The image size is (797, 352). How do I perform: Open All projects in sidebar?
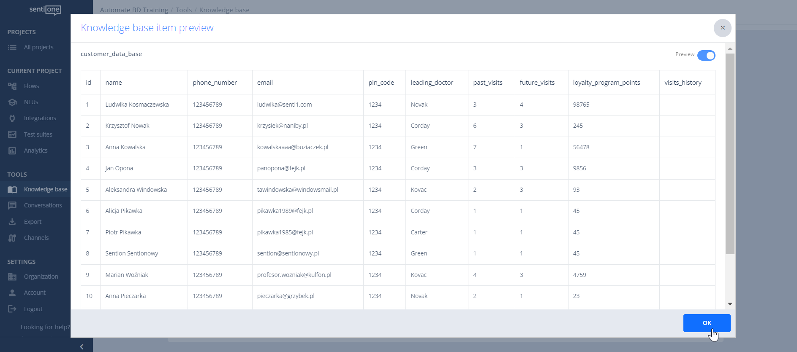click(38, 47)
